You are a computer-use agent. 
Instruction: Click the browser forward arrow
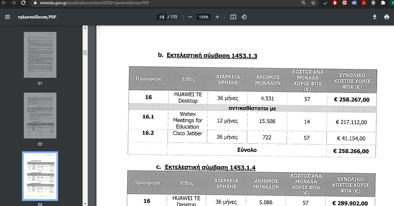[x=13, y=3]
